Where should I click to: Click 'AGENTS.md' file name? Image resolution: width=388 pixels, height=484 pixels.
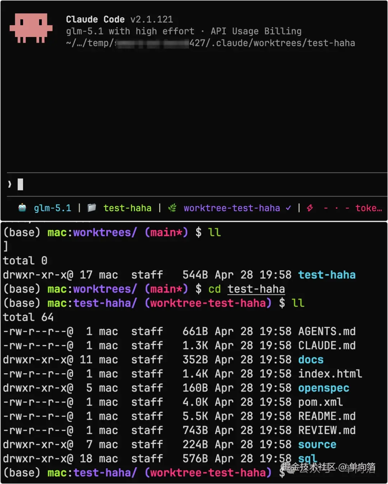point(327,331)
